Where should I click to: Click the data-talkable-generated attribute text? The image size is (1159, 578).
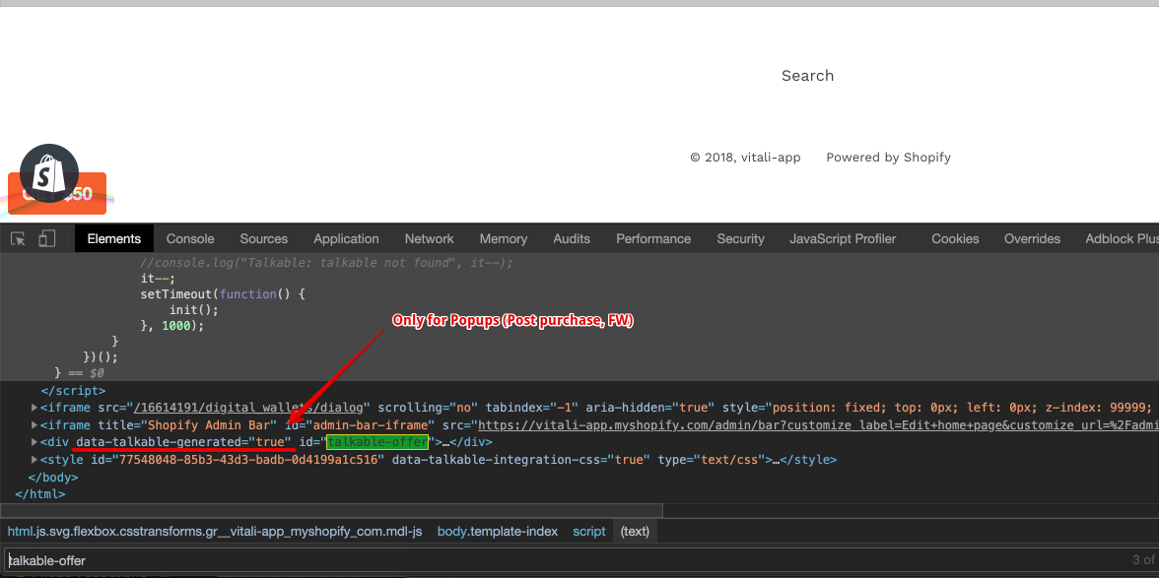pos(184,442)
